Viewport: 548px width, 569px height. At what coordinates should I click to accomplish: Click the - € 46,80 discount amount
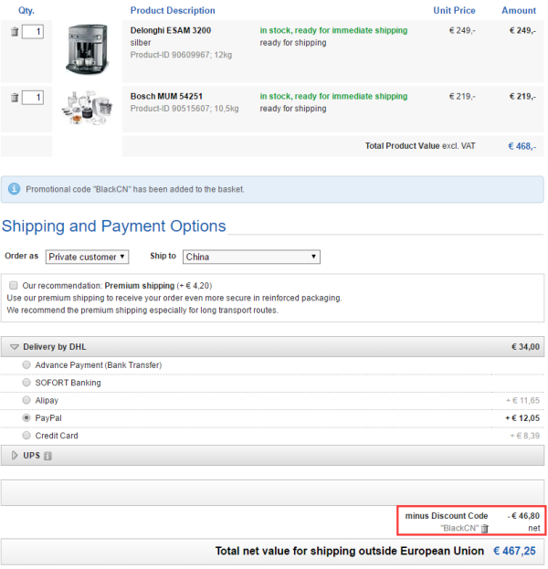pyautogui.click(x=523, y=516)
